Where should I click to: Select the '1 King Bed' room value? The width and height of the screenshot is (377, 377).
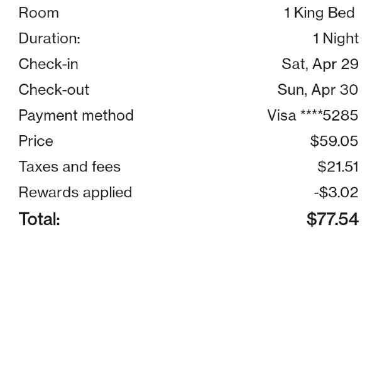pyautogui.click(x=319, y=13)
